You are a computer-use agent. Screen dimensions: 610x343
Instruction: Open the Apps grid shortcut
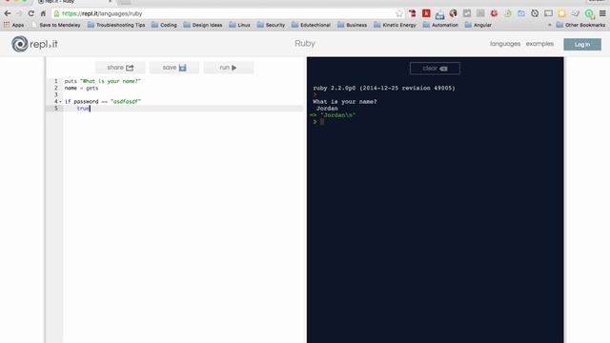pyautogui.click(x=13, y=25)
